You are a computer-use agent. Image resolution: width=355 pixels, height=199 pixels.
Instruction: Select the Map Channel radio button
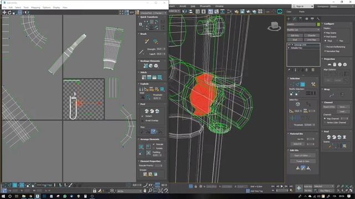tap(325, 118)
